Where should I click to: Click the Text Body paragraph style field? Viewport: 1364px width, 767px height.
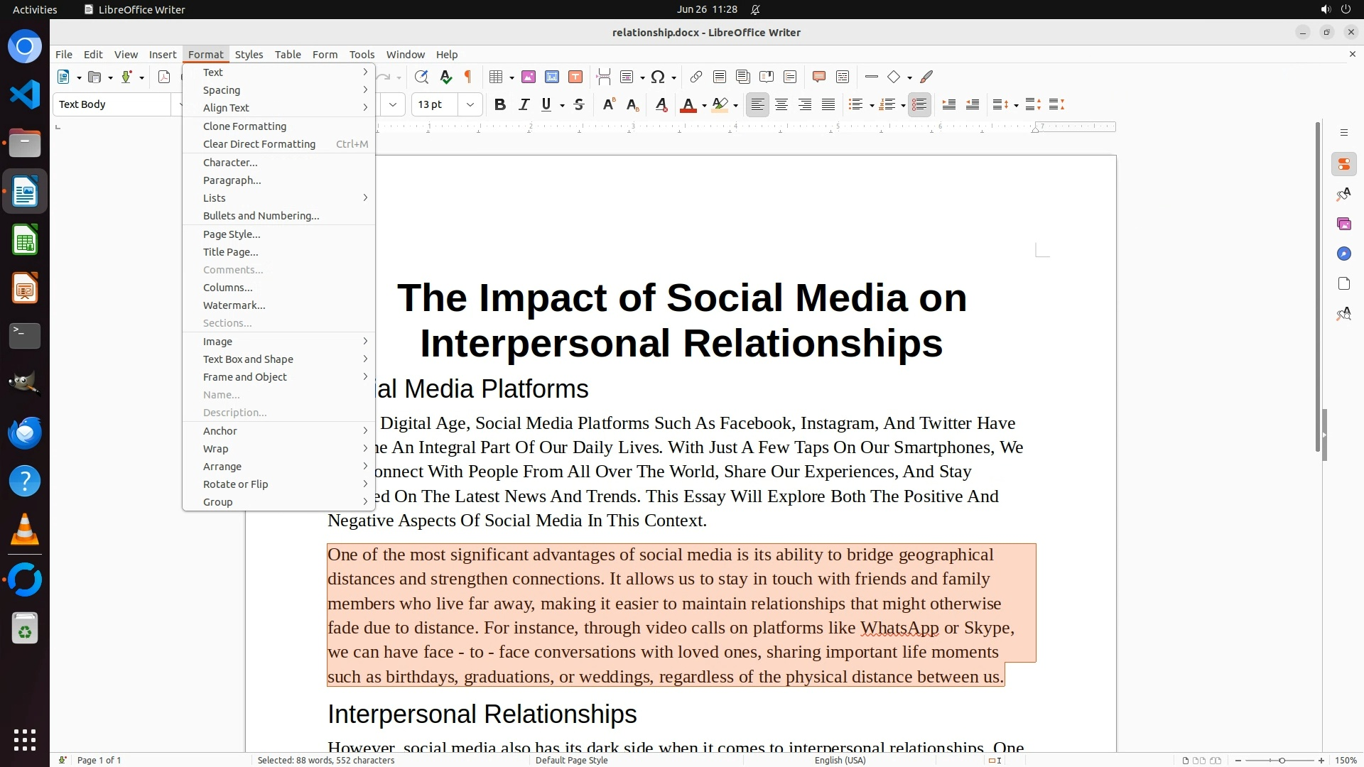(114, 104)
